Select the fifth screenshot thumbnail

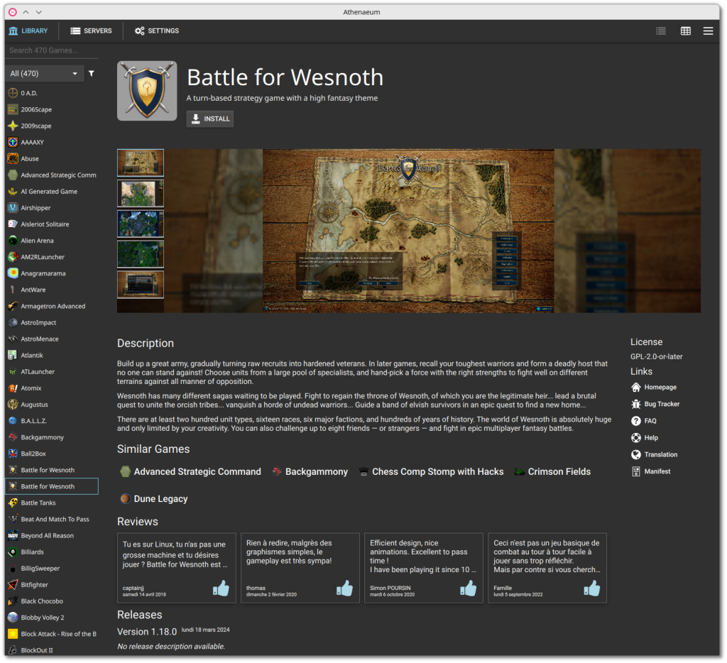click(141, 284)
